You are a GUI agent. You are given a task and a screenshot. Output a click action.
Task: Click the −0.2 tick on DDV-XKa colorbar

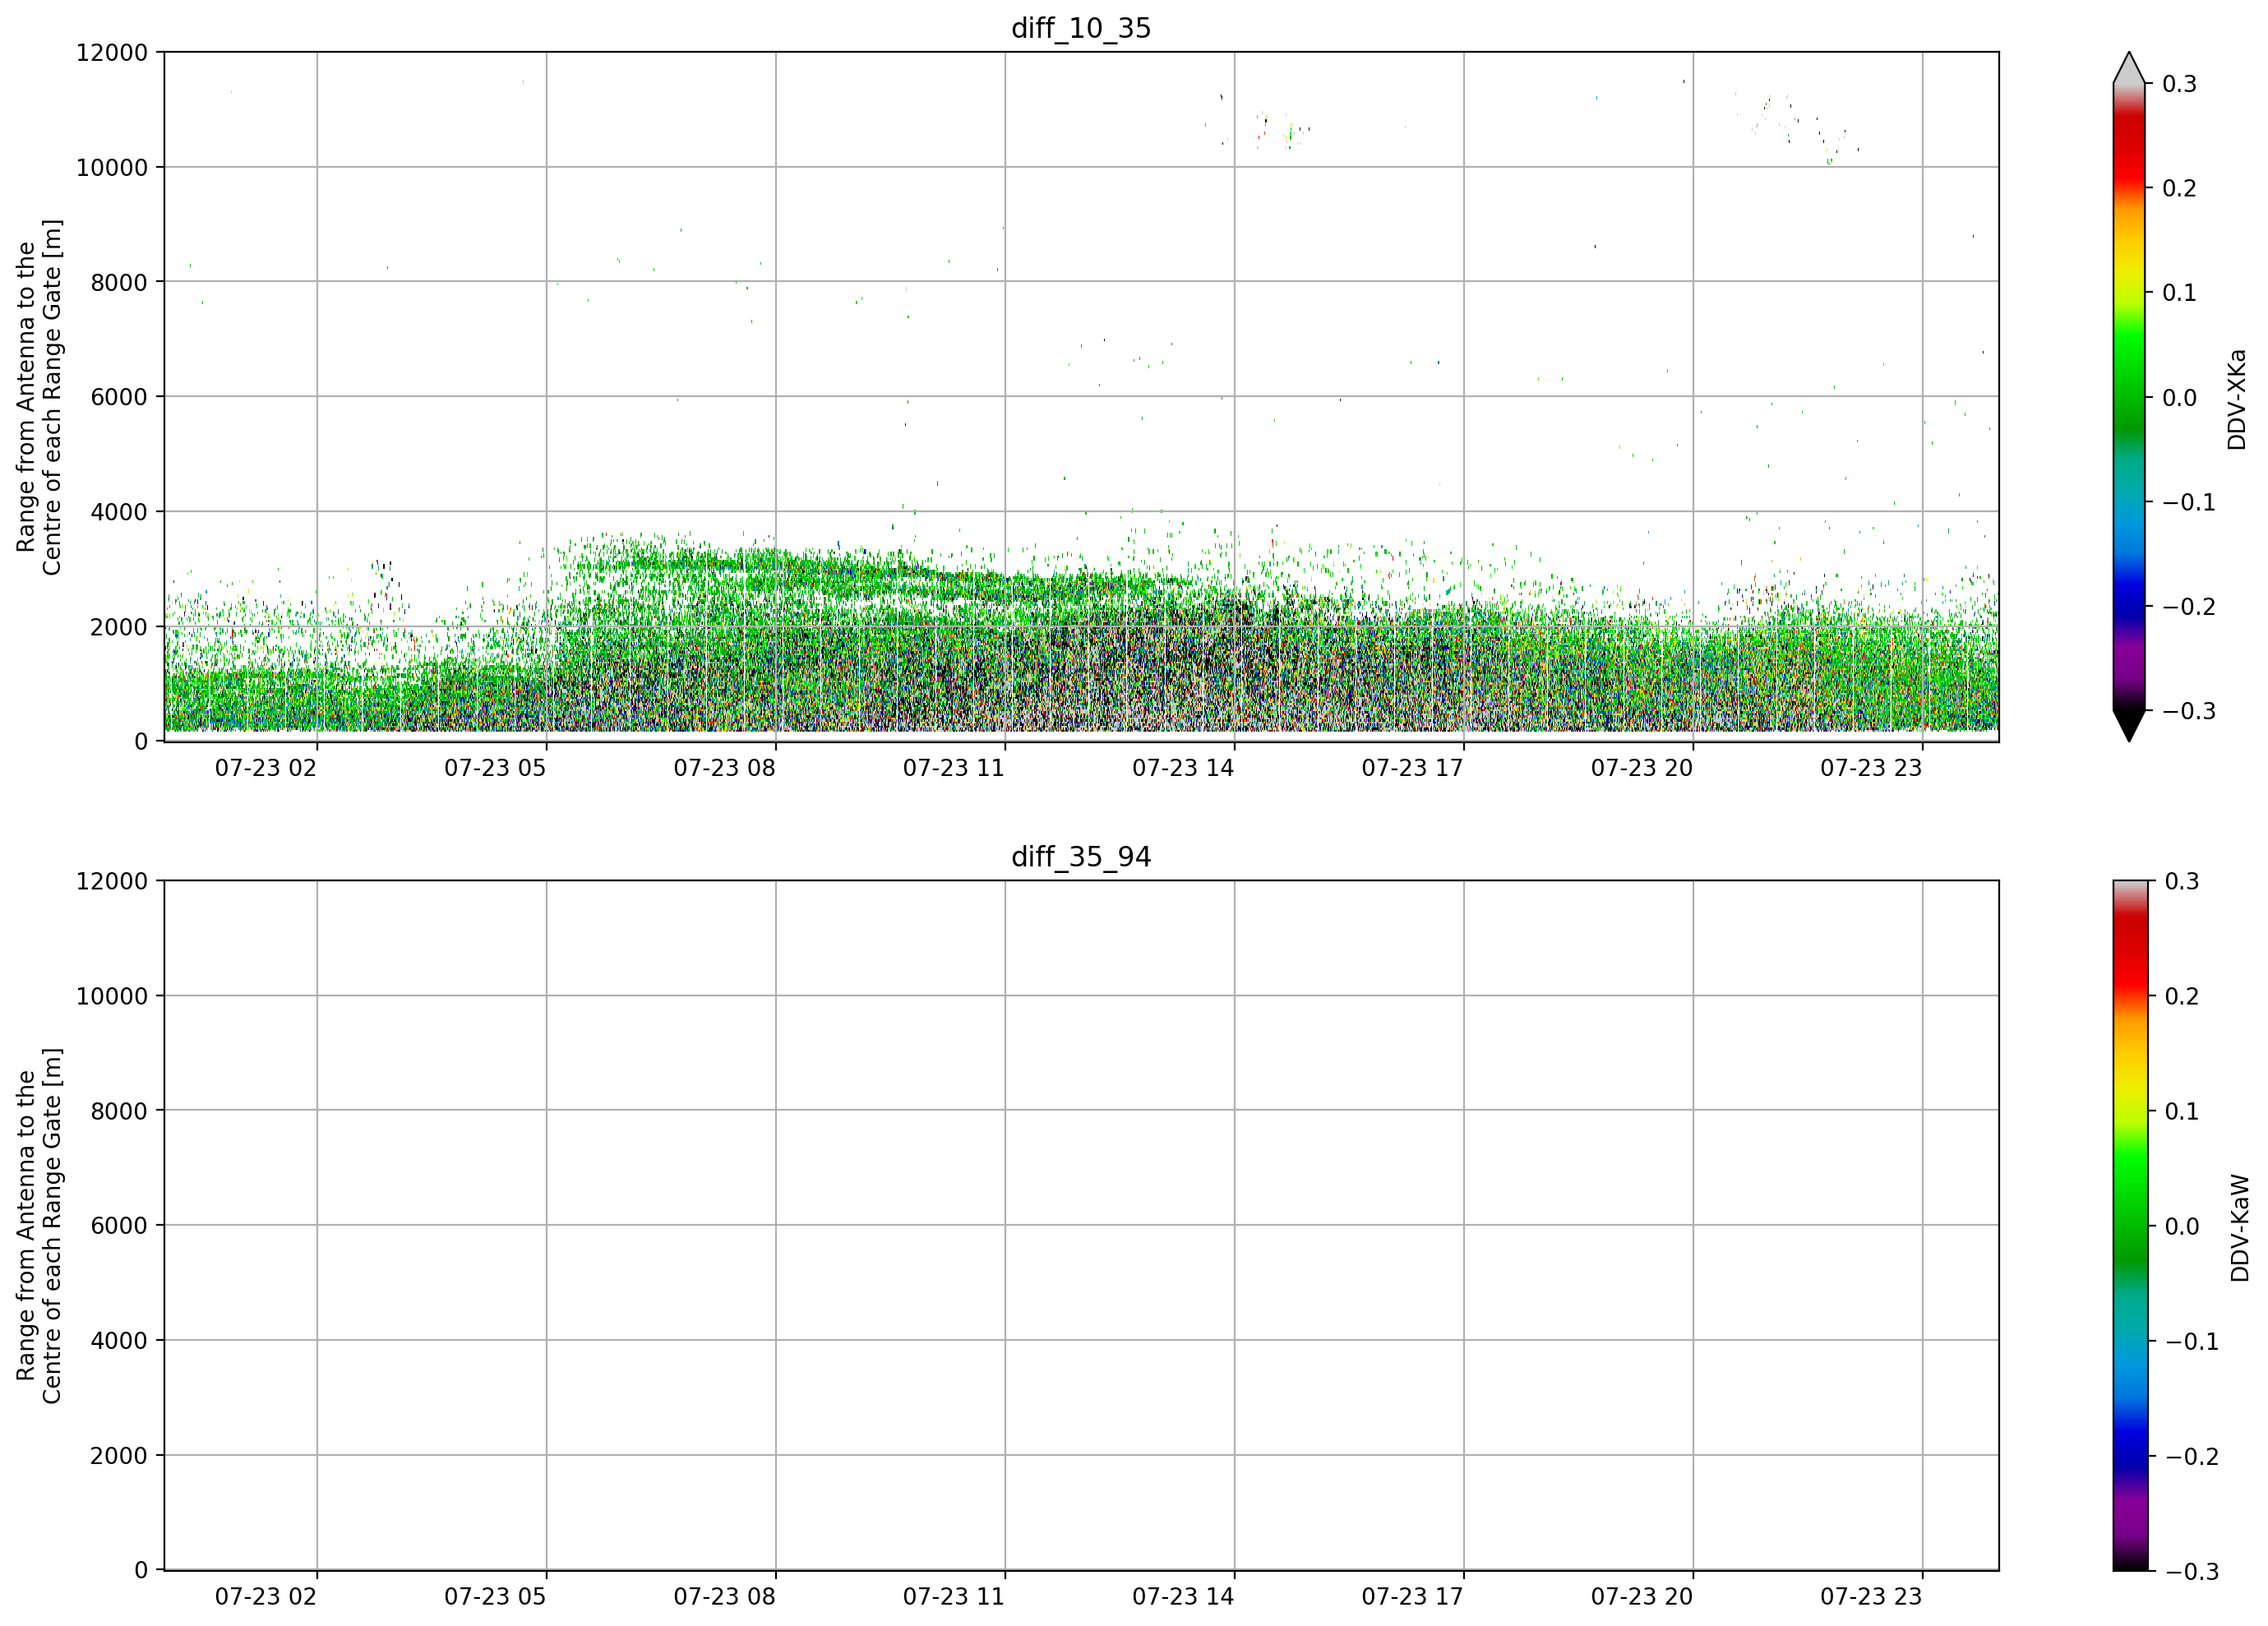pos(2189,607)
